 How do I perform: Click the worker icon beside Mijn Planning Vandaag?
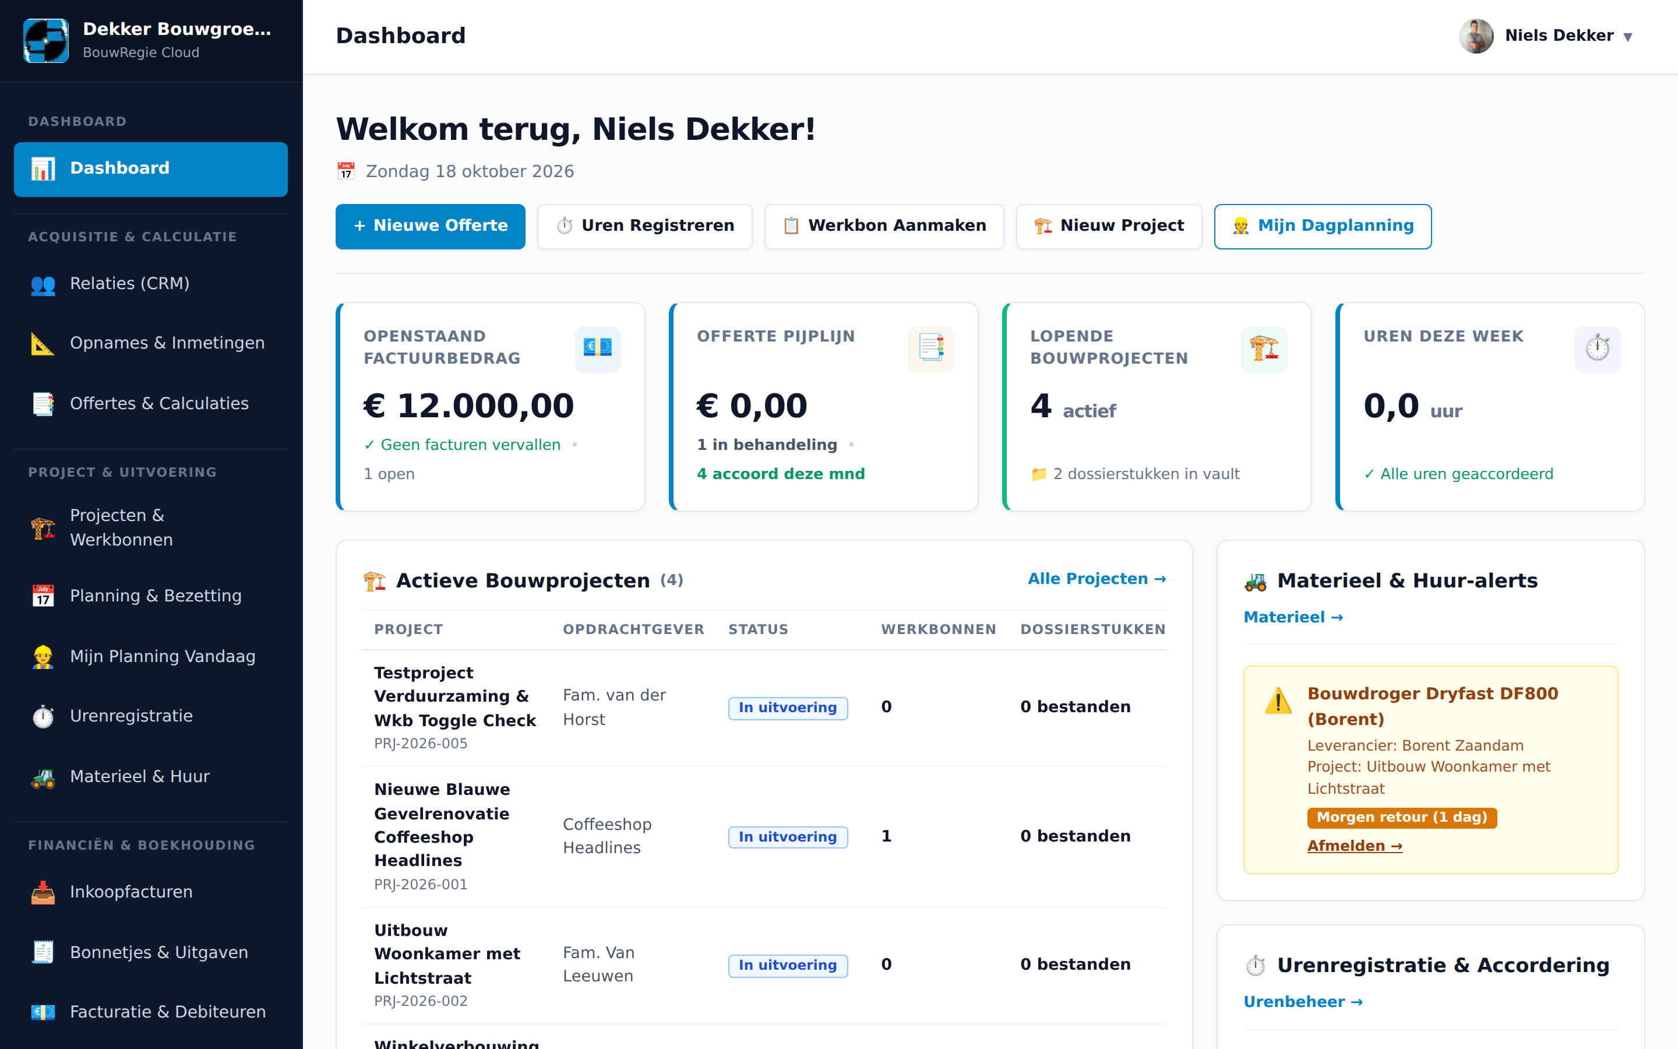[x=43, y=656]
